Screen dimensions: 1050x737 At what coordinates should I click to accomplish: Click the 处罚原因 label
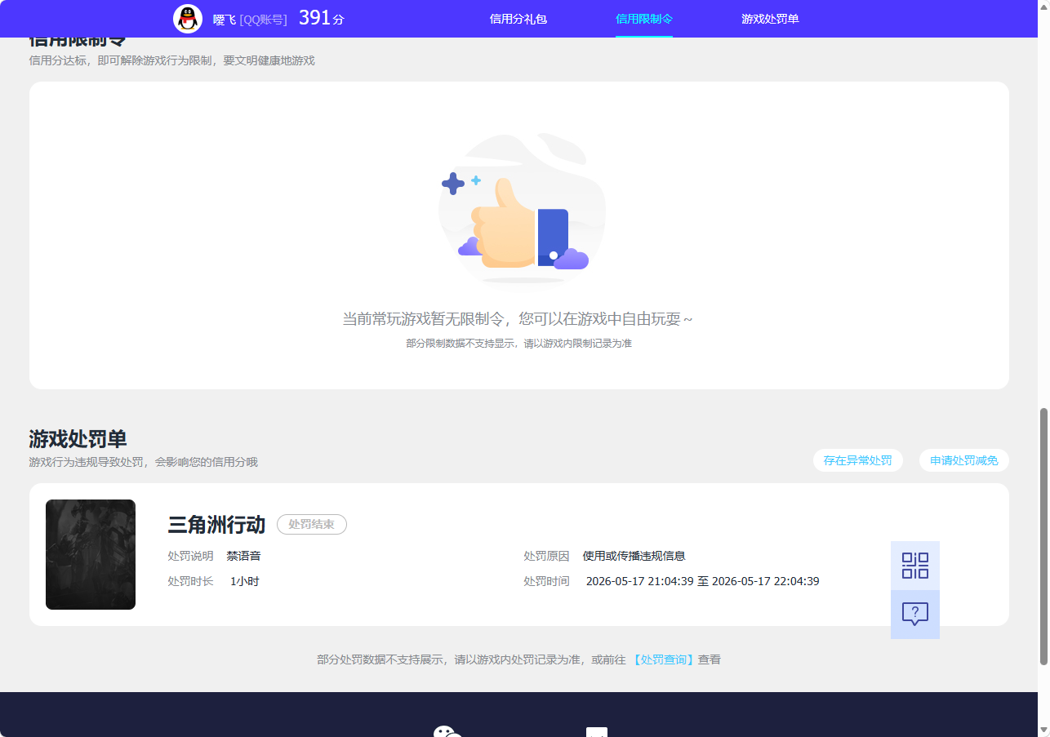tap(546, 556)
